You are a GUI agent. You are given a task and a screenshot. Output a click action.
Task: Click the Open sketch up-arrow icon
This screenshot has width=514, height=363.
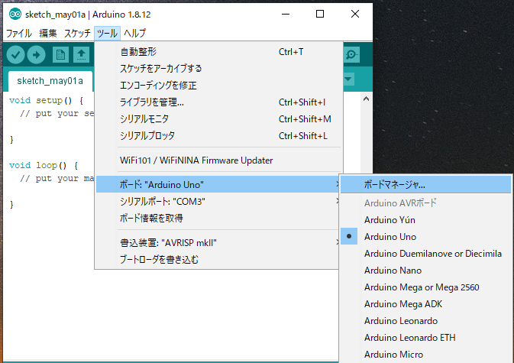[x=81, y=55]
